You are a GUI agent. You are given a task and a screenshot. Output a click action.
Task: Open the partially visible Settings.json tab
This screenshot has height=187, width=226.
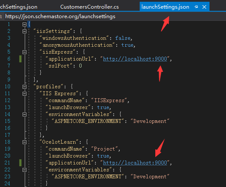(x=19, y=7)
